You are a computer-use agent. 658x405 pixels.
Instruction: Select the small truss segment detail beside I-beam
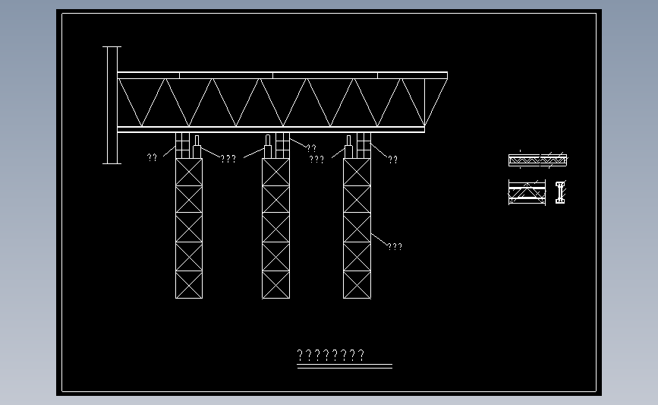tap(527, 192)
